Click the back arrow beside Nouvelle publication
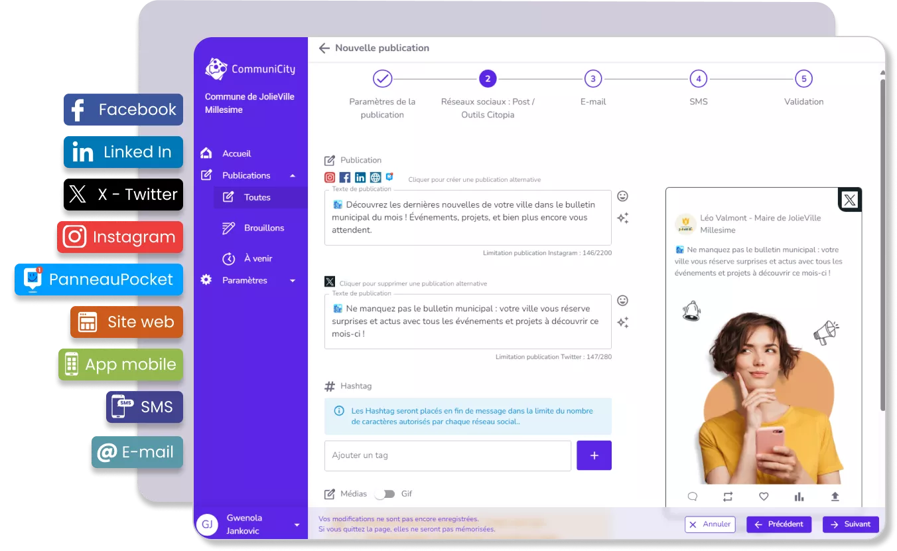This screenshot has width=897, height=551. (324, 48)
